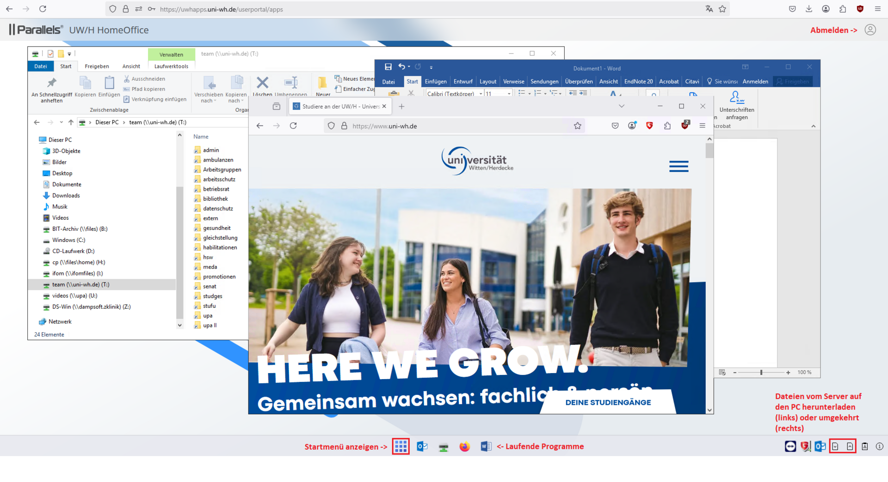
Task: Go up one folder level in Explorer
Action: pos(71,122)
